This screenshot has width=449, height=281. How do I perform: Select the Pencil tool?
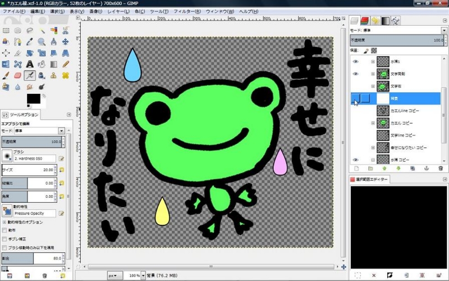66,64
